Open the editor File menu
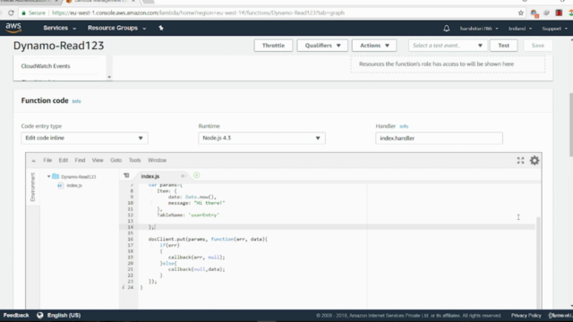 [47, 160]
